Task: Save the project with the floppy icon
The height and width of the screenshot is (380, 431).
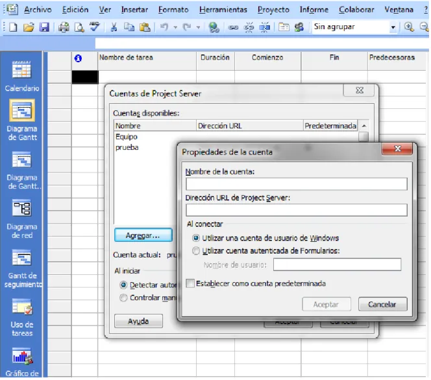Action: click(x=44, y=27)
